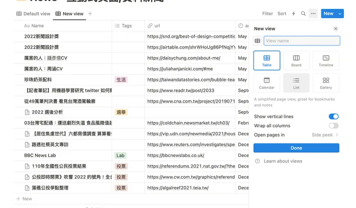The height and width of the screenshot is (208, 356).
Task: Open the daisychung.com about-me link
Action: tap(184, 58)
